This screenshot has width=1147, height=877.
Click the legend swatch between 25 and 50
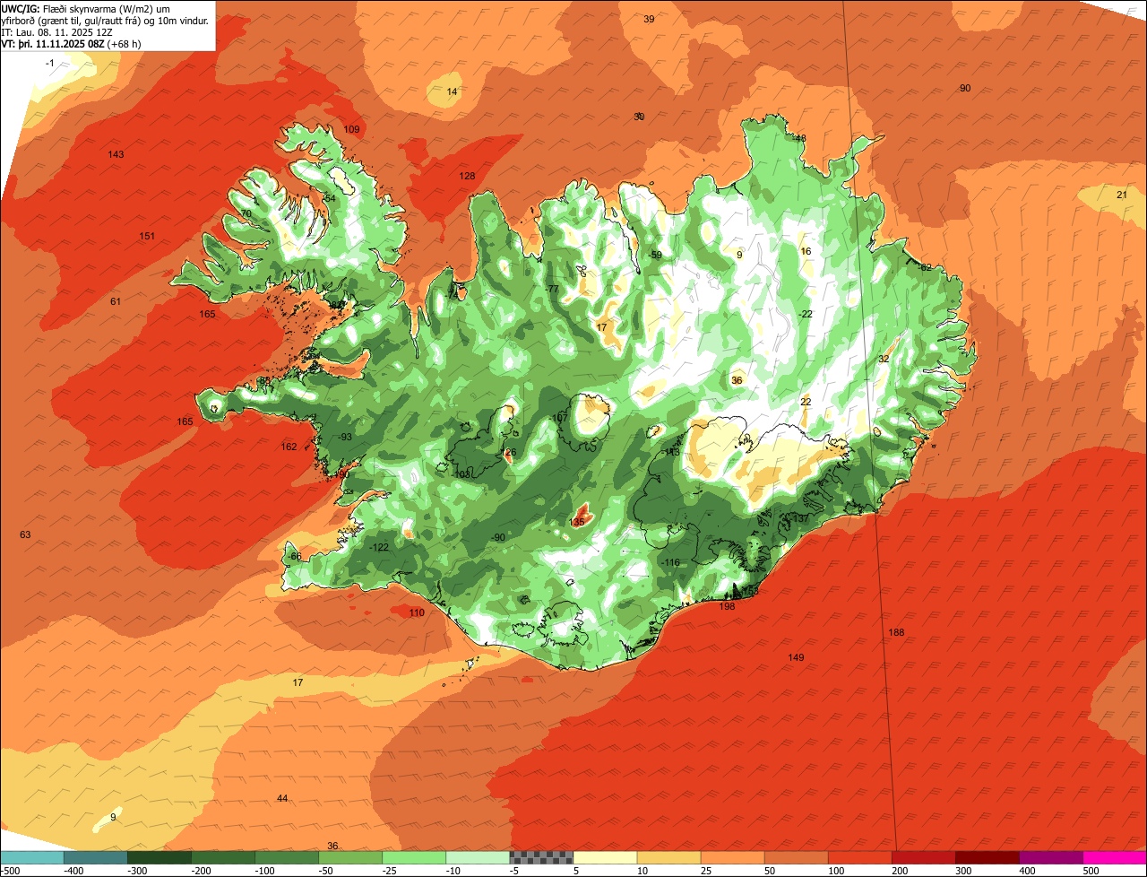click(732, 857)
